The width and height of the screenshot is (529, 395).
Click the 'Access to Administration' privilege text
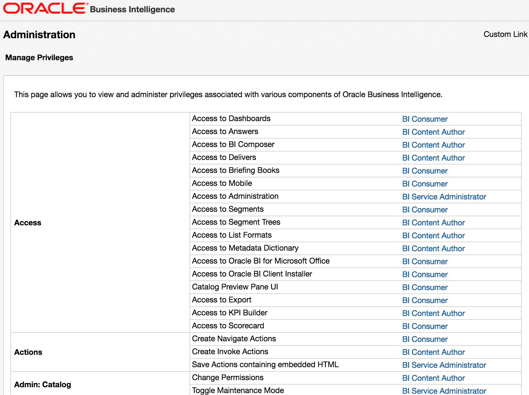(235, 196)
